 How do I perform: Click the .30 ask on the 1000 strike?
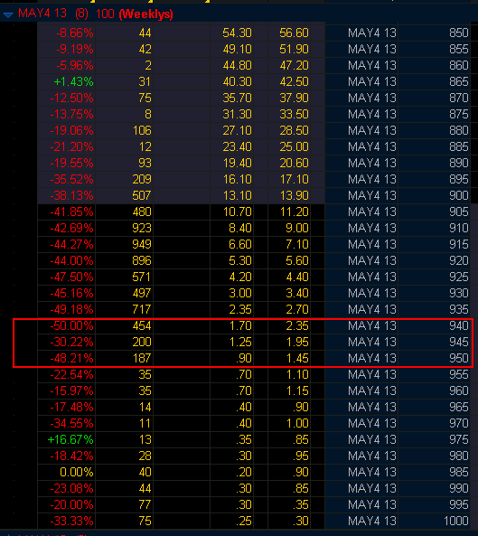300,521
